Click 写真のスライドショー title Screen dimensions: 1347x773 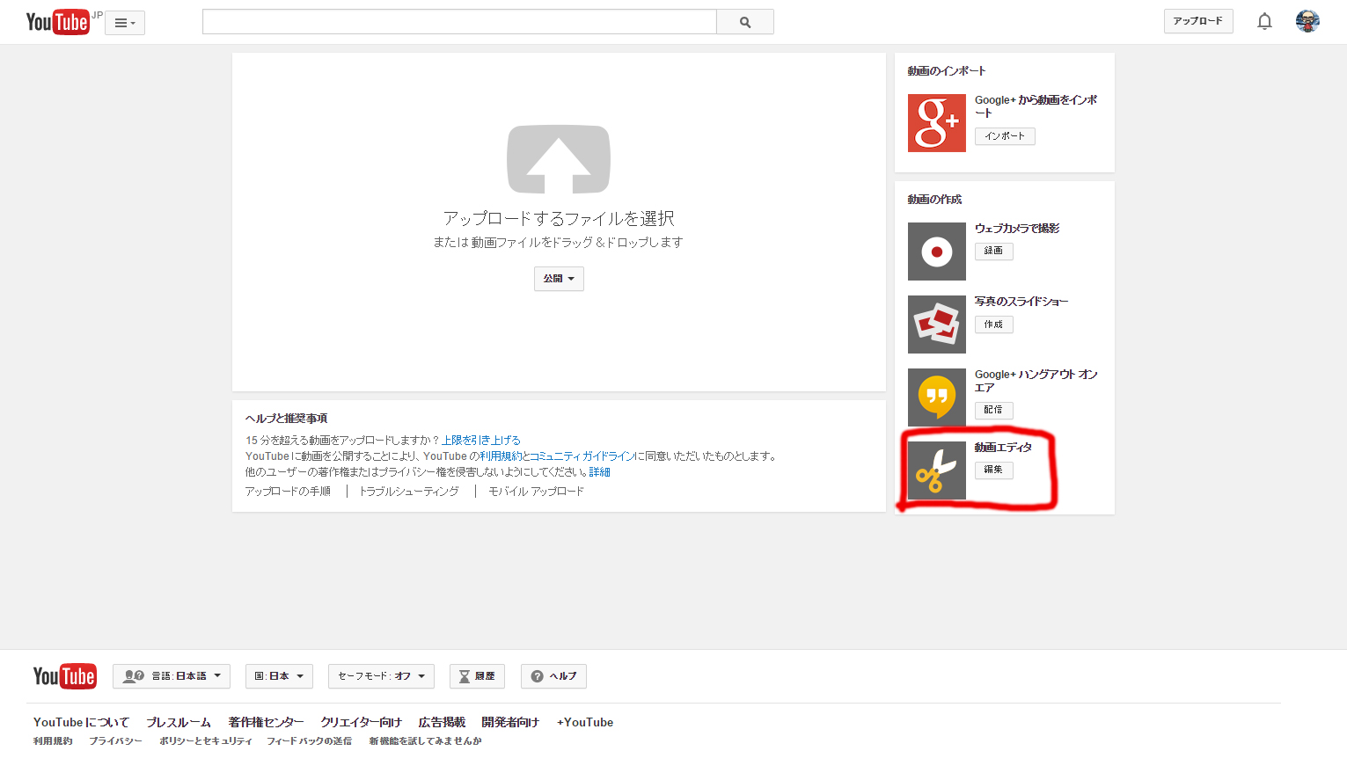(1021, 302)
